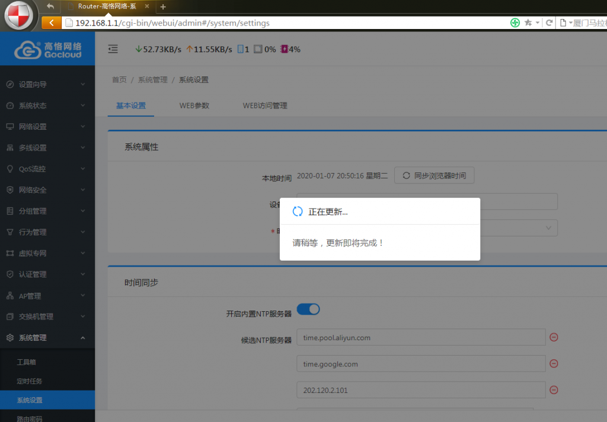Remove the time.google.com NTP server

(x=554, y=363)
